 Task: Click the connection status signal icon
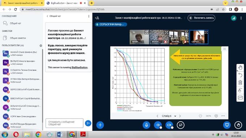[234, 18]
